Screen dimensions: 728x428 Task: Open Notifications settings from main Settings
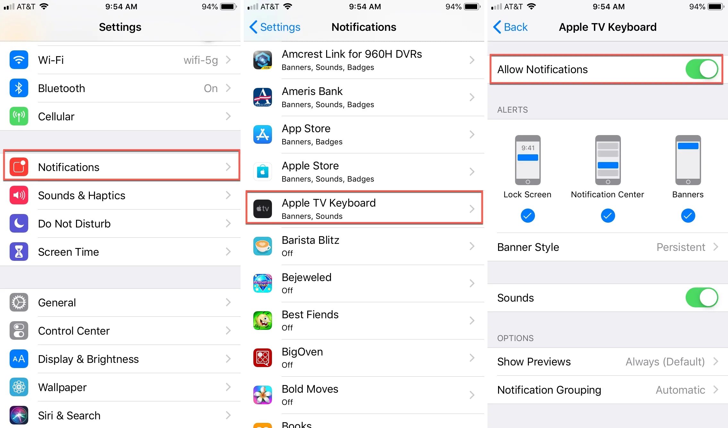click(x=120, y=166)
